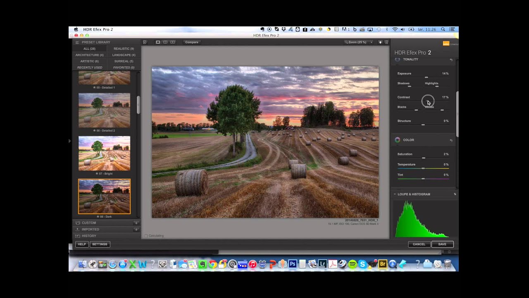Adjust the Saturation slider
Viewport: 529px width, 298px height.
pos(423,158)
